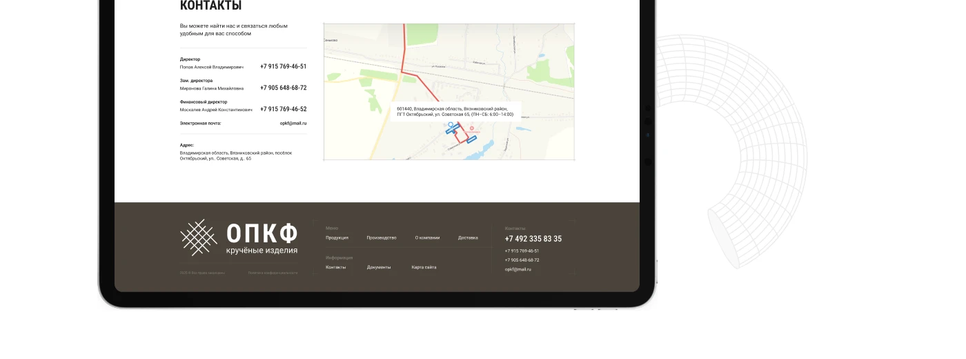Click the Электронная почта label
The image size is (966, 359).
coord(201,123)
